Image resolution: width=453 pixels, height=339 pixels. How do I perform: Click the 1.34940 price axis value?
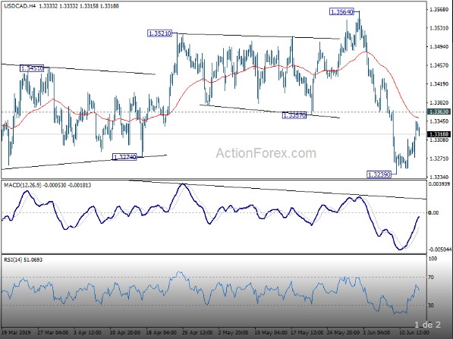point(439,47)
